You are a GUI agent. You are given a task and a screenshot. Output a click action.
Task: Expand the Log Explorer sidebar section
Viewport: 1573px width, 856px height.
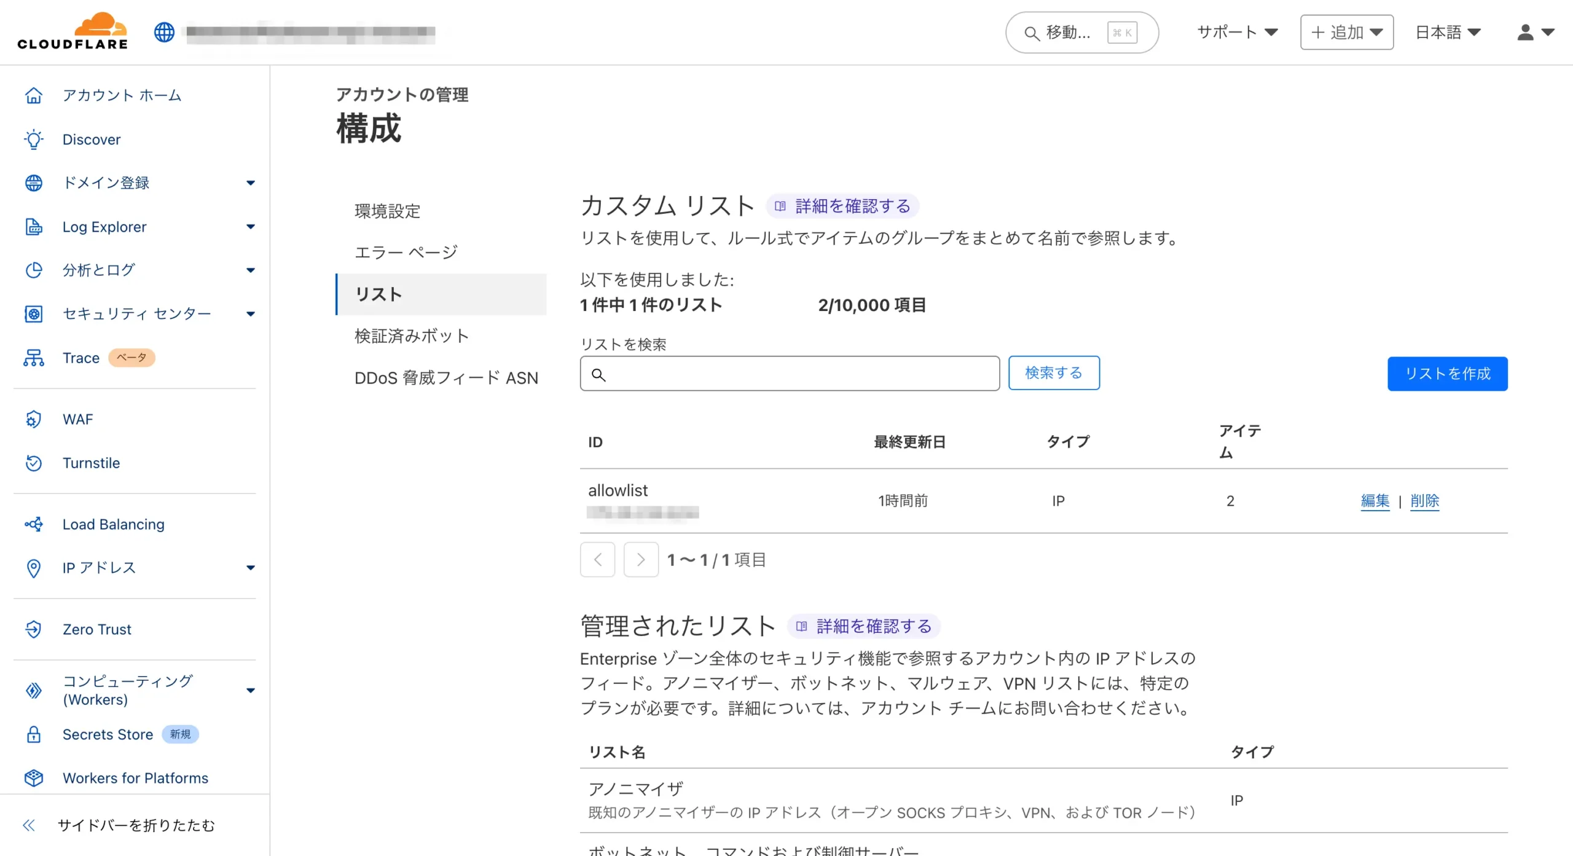pos(250,227)
